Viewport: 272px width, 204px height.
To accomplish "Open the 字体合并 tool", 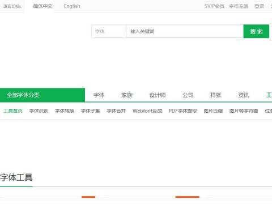I will coord(116,111).
